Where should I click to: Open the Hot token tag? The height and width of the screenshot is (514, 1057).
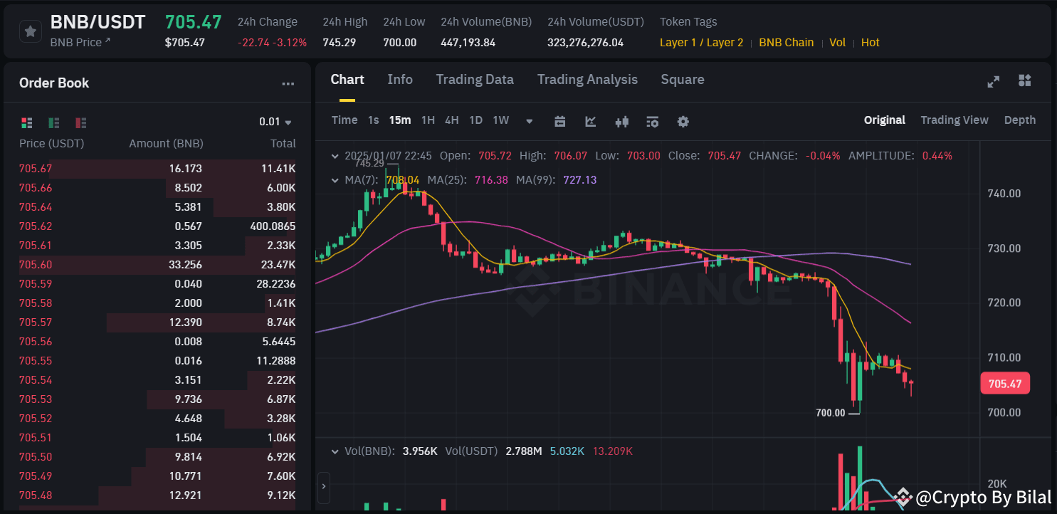[871, 43]
